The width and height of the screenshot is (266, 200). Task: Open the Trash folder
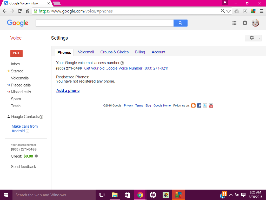(16, 106)
